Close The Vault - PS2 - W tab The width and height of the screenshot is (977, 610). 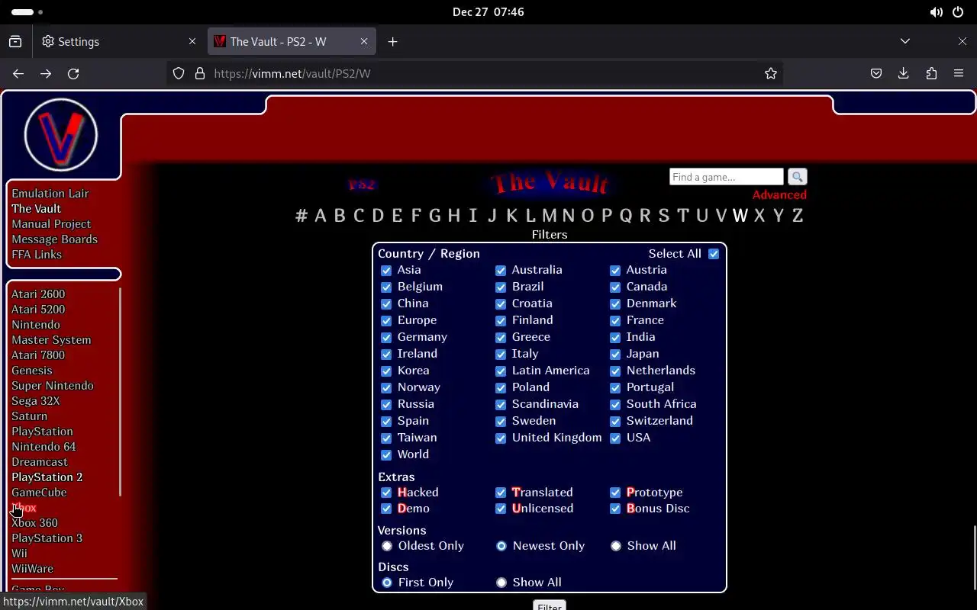(x=364, y=41)
